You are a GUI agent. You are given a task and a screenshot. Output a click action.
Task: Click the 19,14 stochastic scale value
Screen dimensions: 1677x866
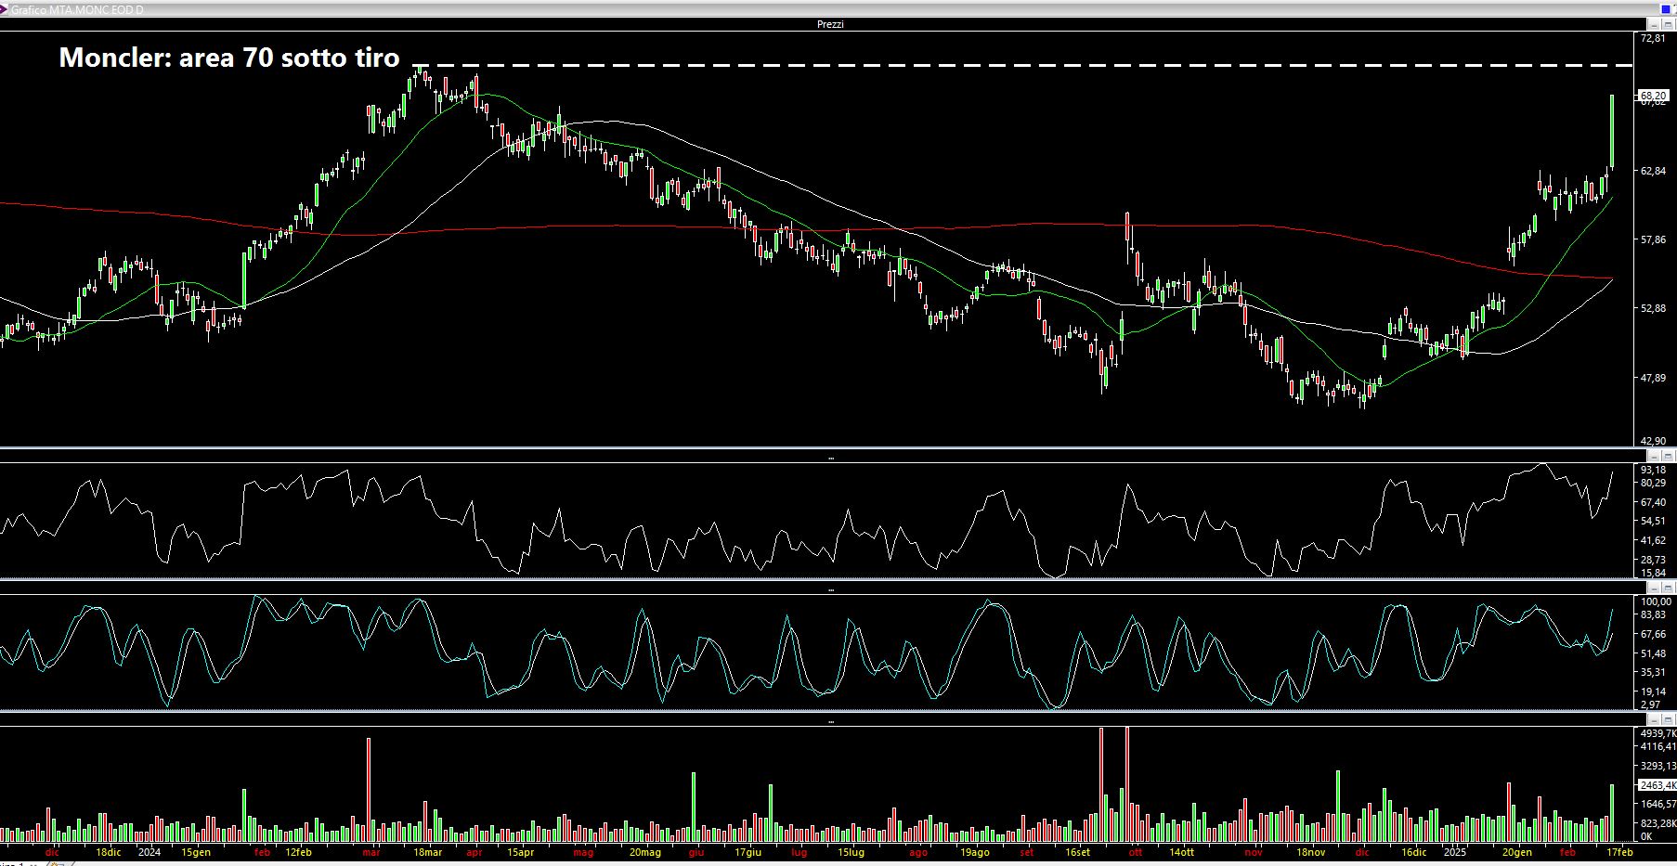pyautogui.click(x=1653, y=692)
